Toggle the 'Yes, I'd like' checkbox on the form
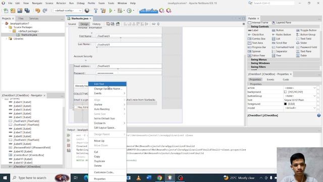Viewport: 323px width, 182px height. 76,107
